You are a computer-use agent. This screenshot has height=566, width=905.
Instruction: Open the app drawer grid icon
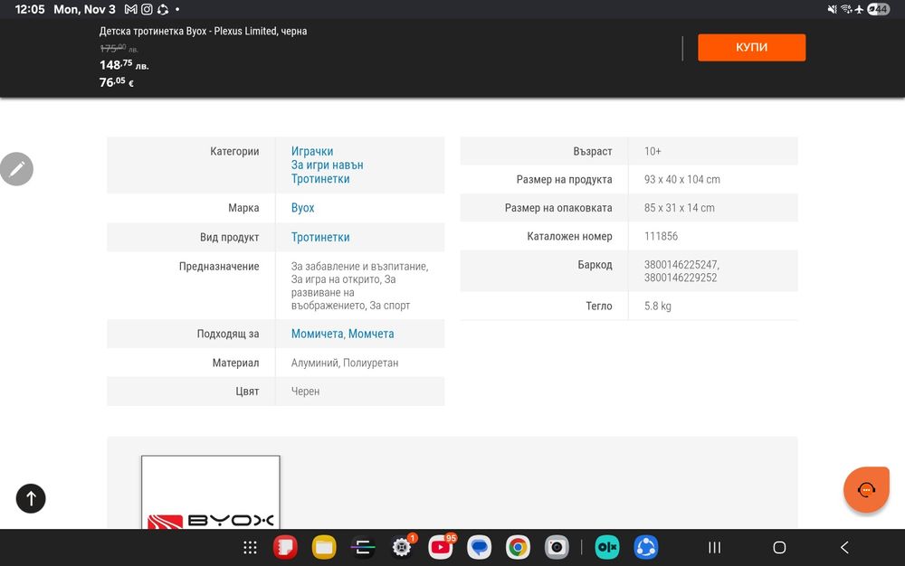[x=250, y=548]
